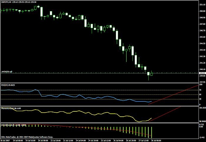
Task: Click the 20 Jul 08:00 time label
Action: [43, 140]
